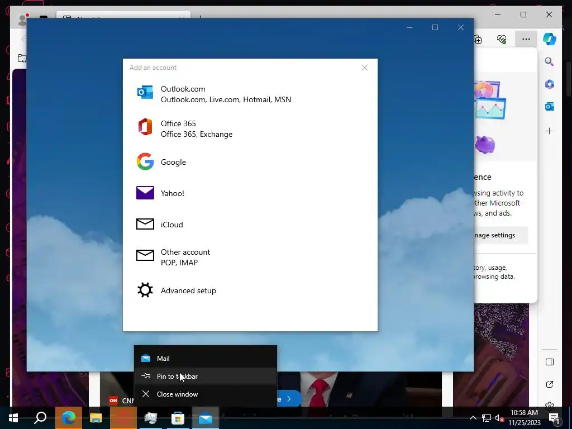Open the Windows Start menu

coord(13,418)
